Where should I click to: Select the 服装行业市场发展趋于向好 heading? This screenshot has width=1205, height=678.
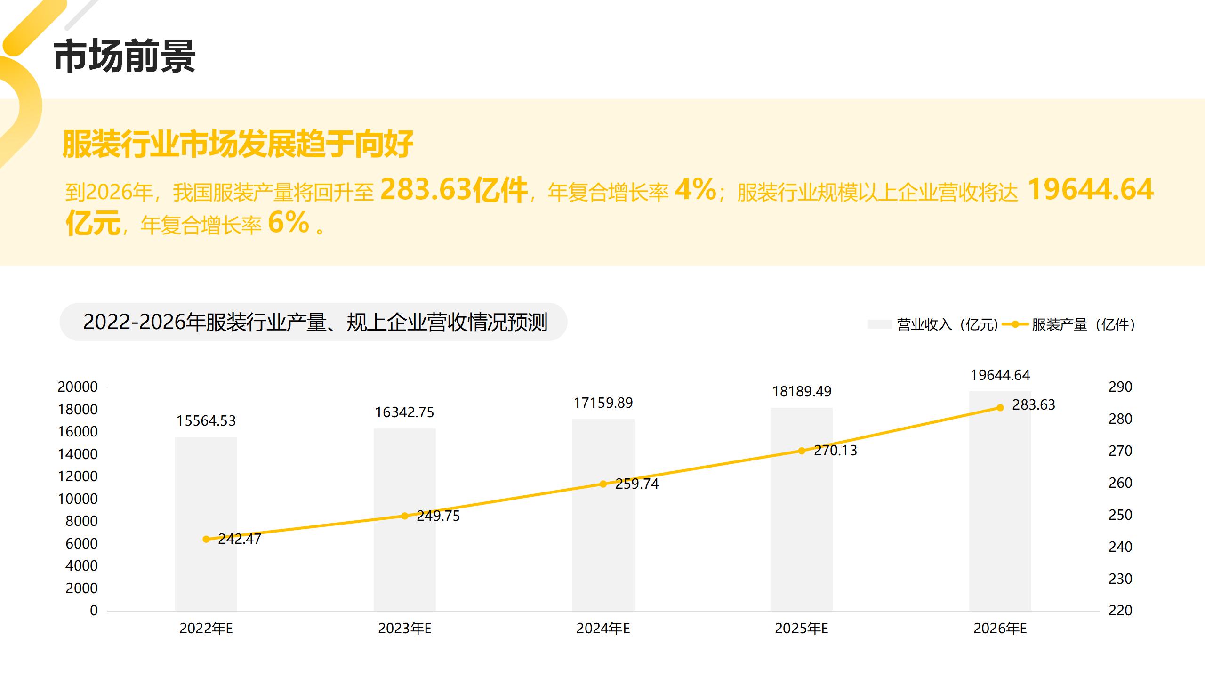238,144
